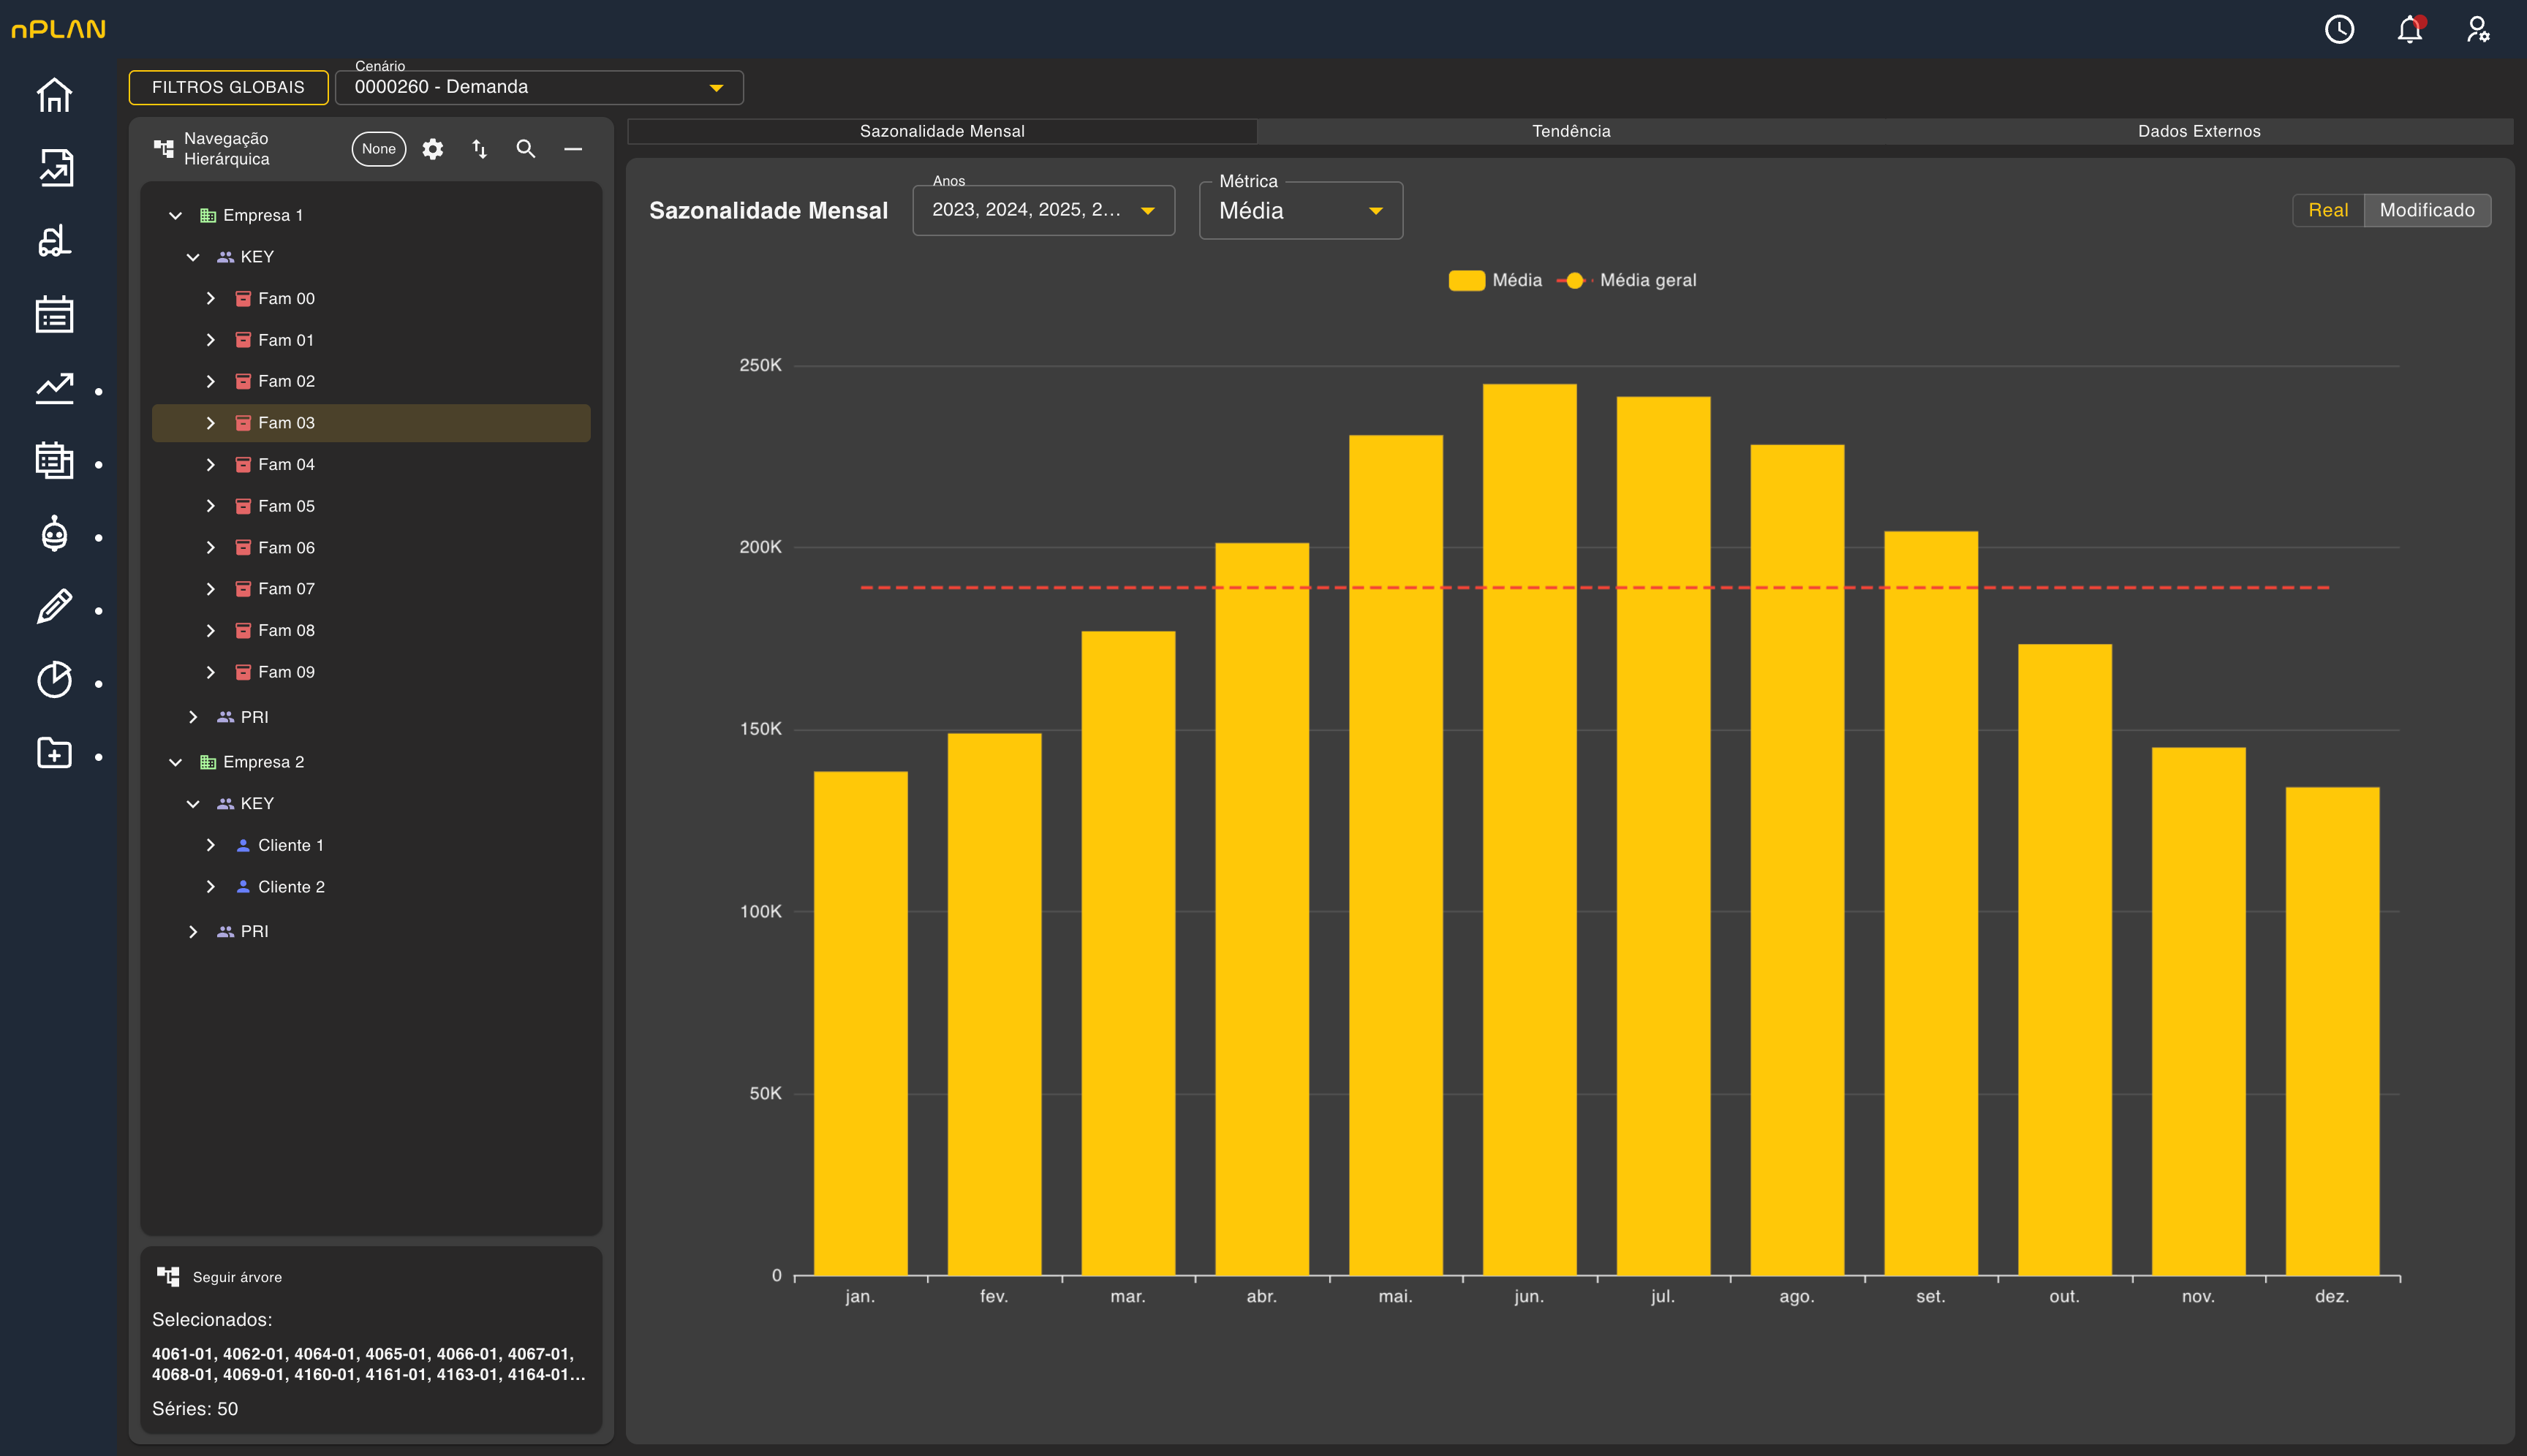The width and height of the screenshot is (2527, 1456).
Task: Click the FILTROS GLOBAIS button
Action: coord(228,87)
